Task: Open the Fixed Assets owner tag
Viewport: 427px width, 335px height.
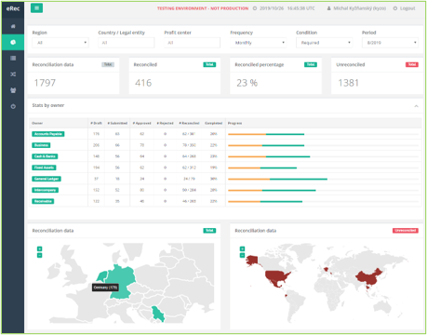Action: (44, 167)
